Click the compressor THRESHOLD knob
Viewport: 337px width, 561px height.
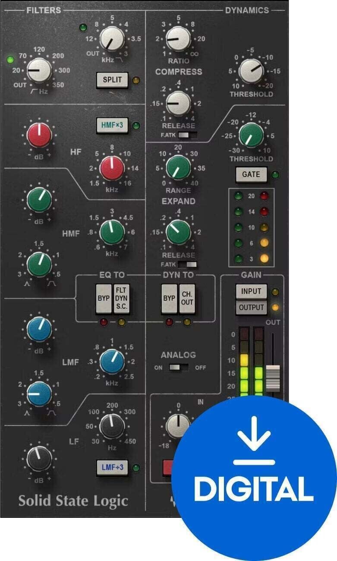pyautogui.click(x=251, y=70)
